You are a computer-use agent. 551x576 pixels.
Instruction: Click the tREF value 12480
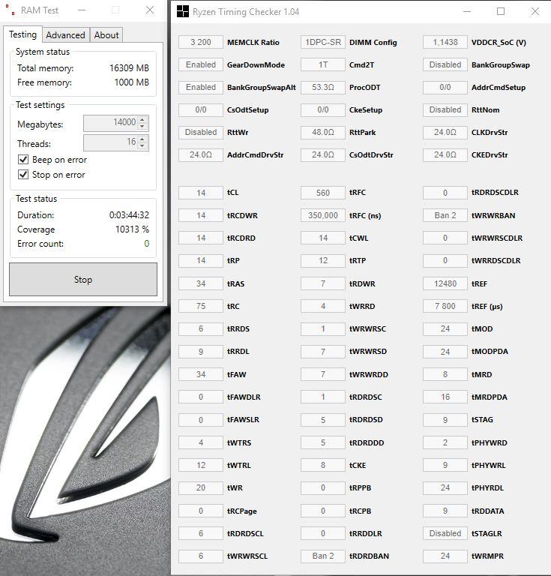[x=445, y=283]
